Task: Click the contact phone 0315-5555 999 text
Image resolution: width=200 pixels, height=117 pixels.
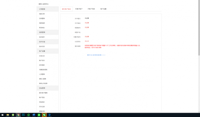Action: 96,47
